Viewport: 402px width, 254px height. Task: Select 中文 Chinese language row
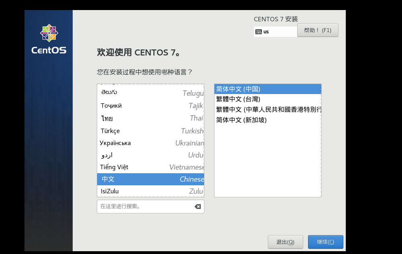(x=151, y=179)
